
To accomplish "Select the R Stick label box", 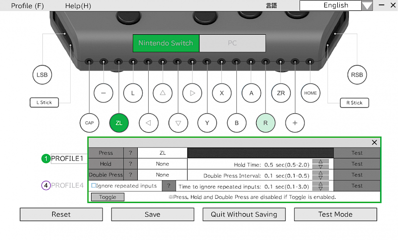I will pos(354,103).
